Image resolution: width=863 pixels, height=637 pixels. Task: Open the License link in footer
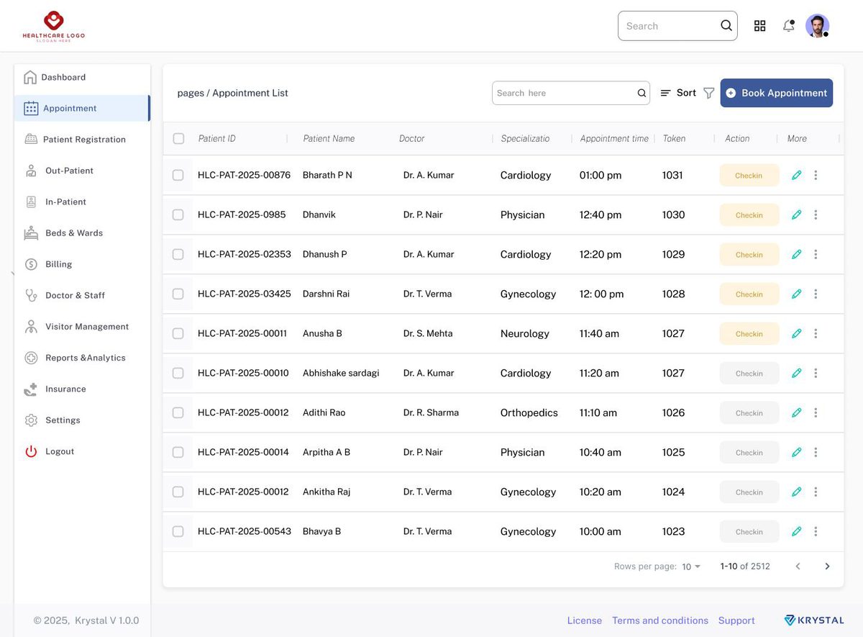(585, 620)
